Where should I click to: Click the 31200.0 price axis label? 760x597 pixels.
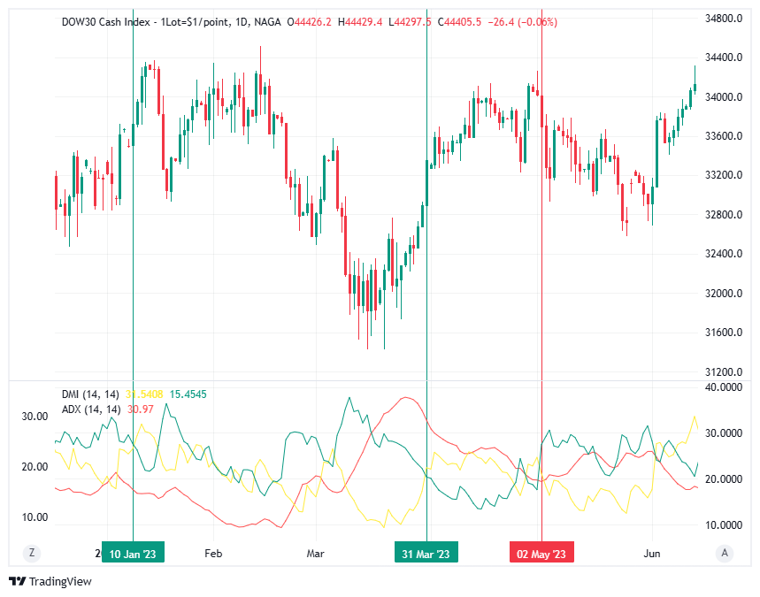(x=723, y=371)
